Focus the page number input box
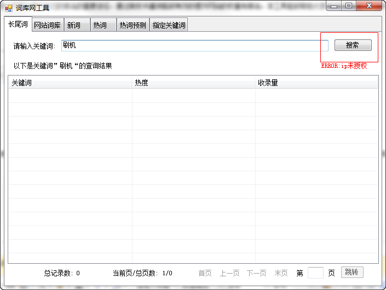386x290 pixels. 315,273
